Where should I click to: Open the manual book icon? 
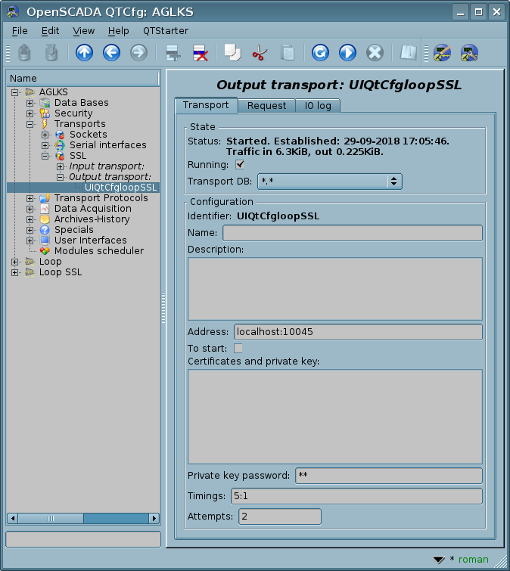(x=409, y=53)
